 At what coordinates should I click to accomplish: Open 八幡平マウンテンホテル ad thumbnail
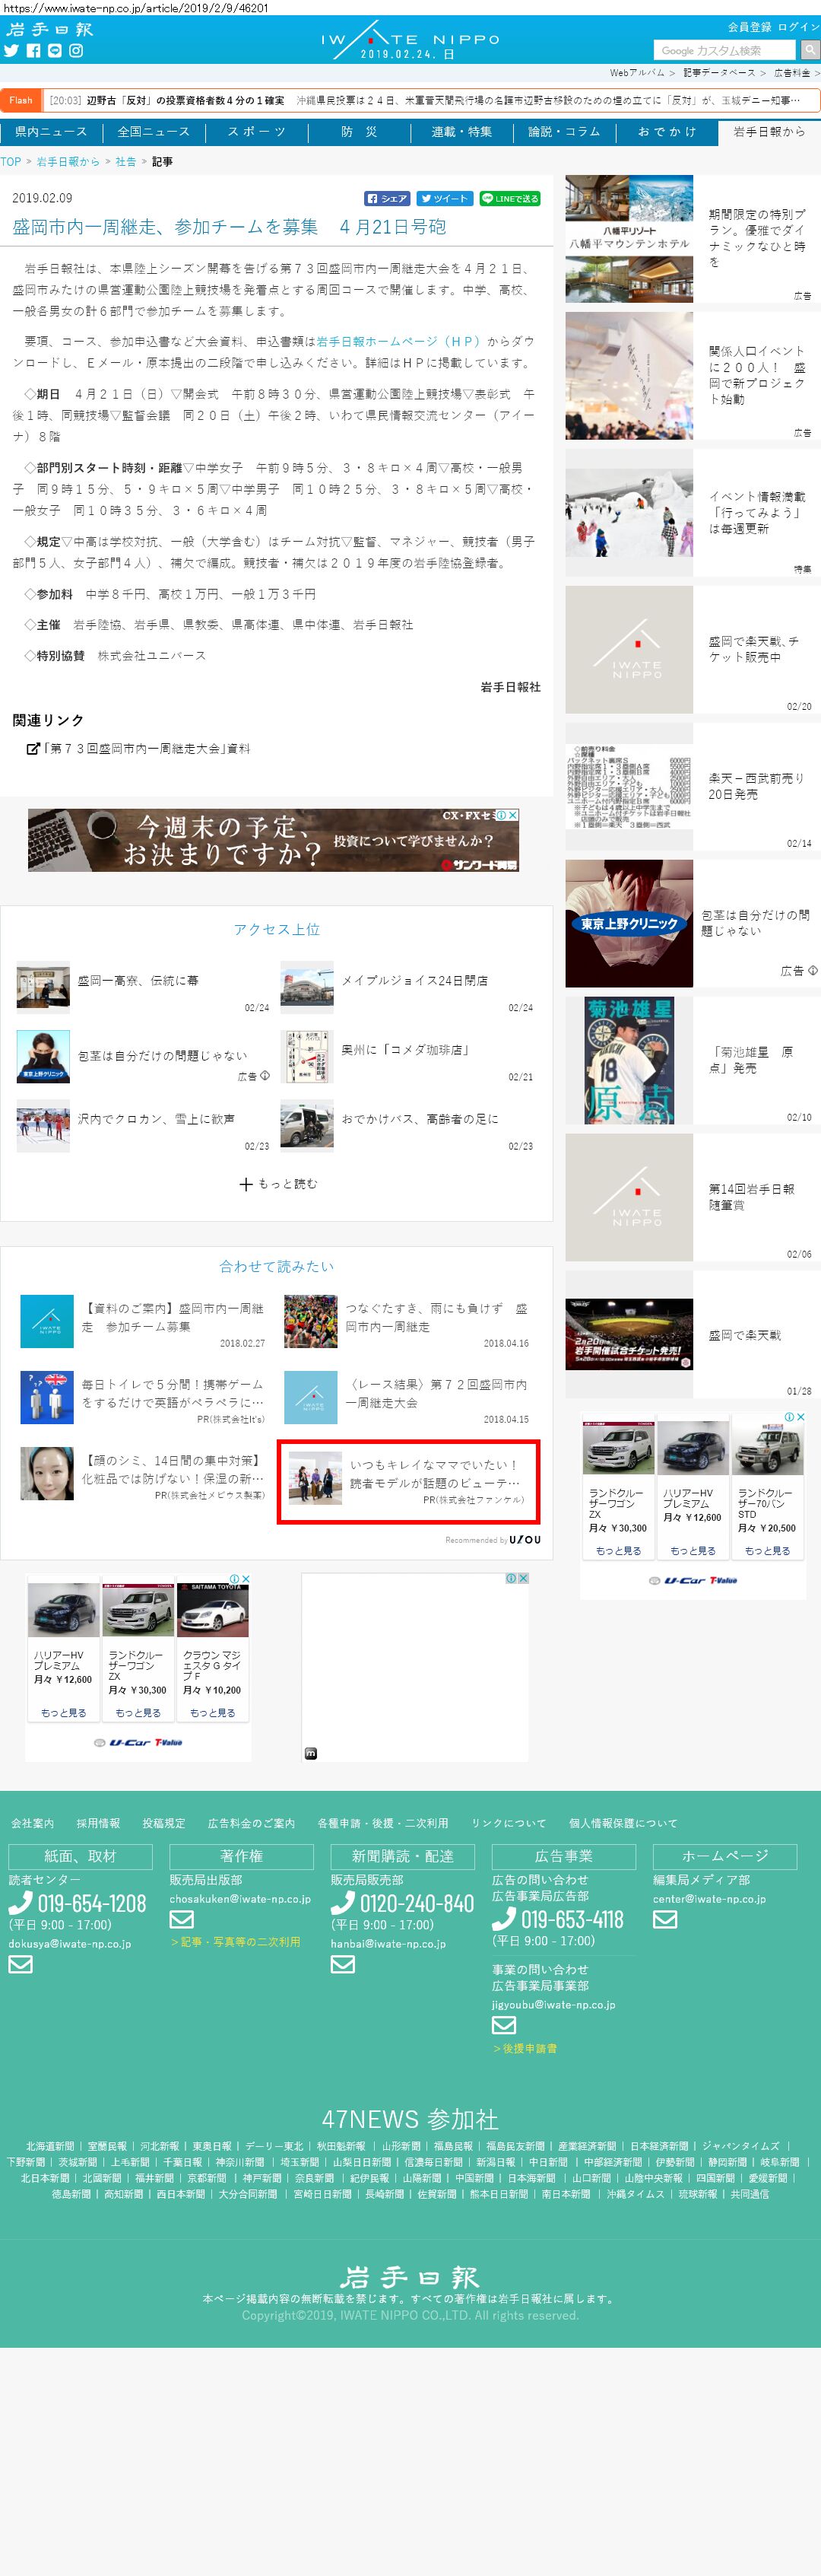point(629,239)
